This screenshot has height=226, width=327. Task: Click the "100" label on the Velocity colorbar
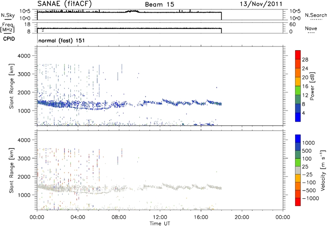tap(307, 159)
